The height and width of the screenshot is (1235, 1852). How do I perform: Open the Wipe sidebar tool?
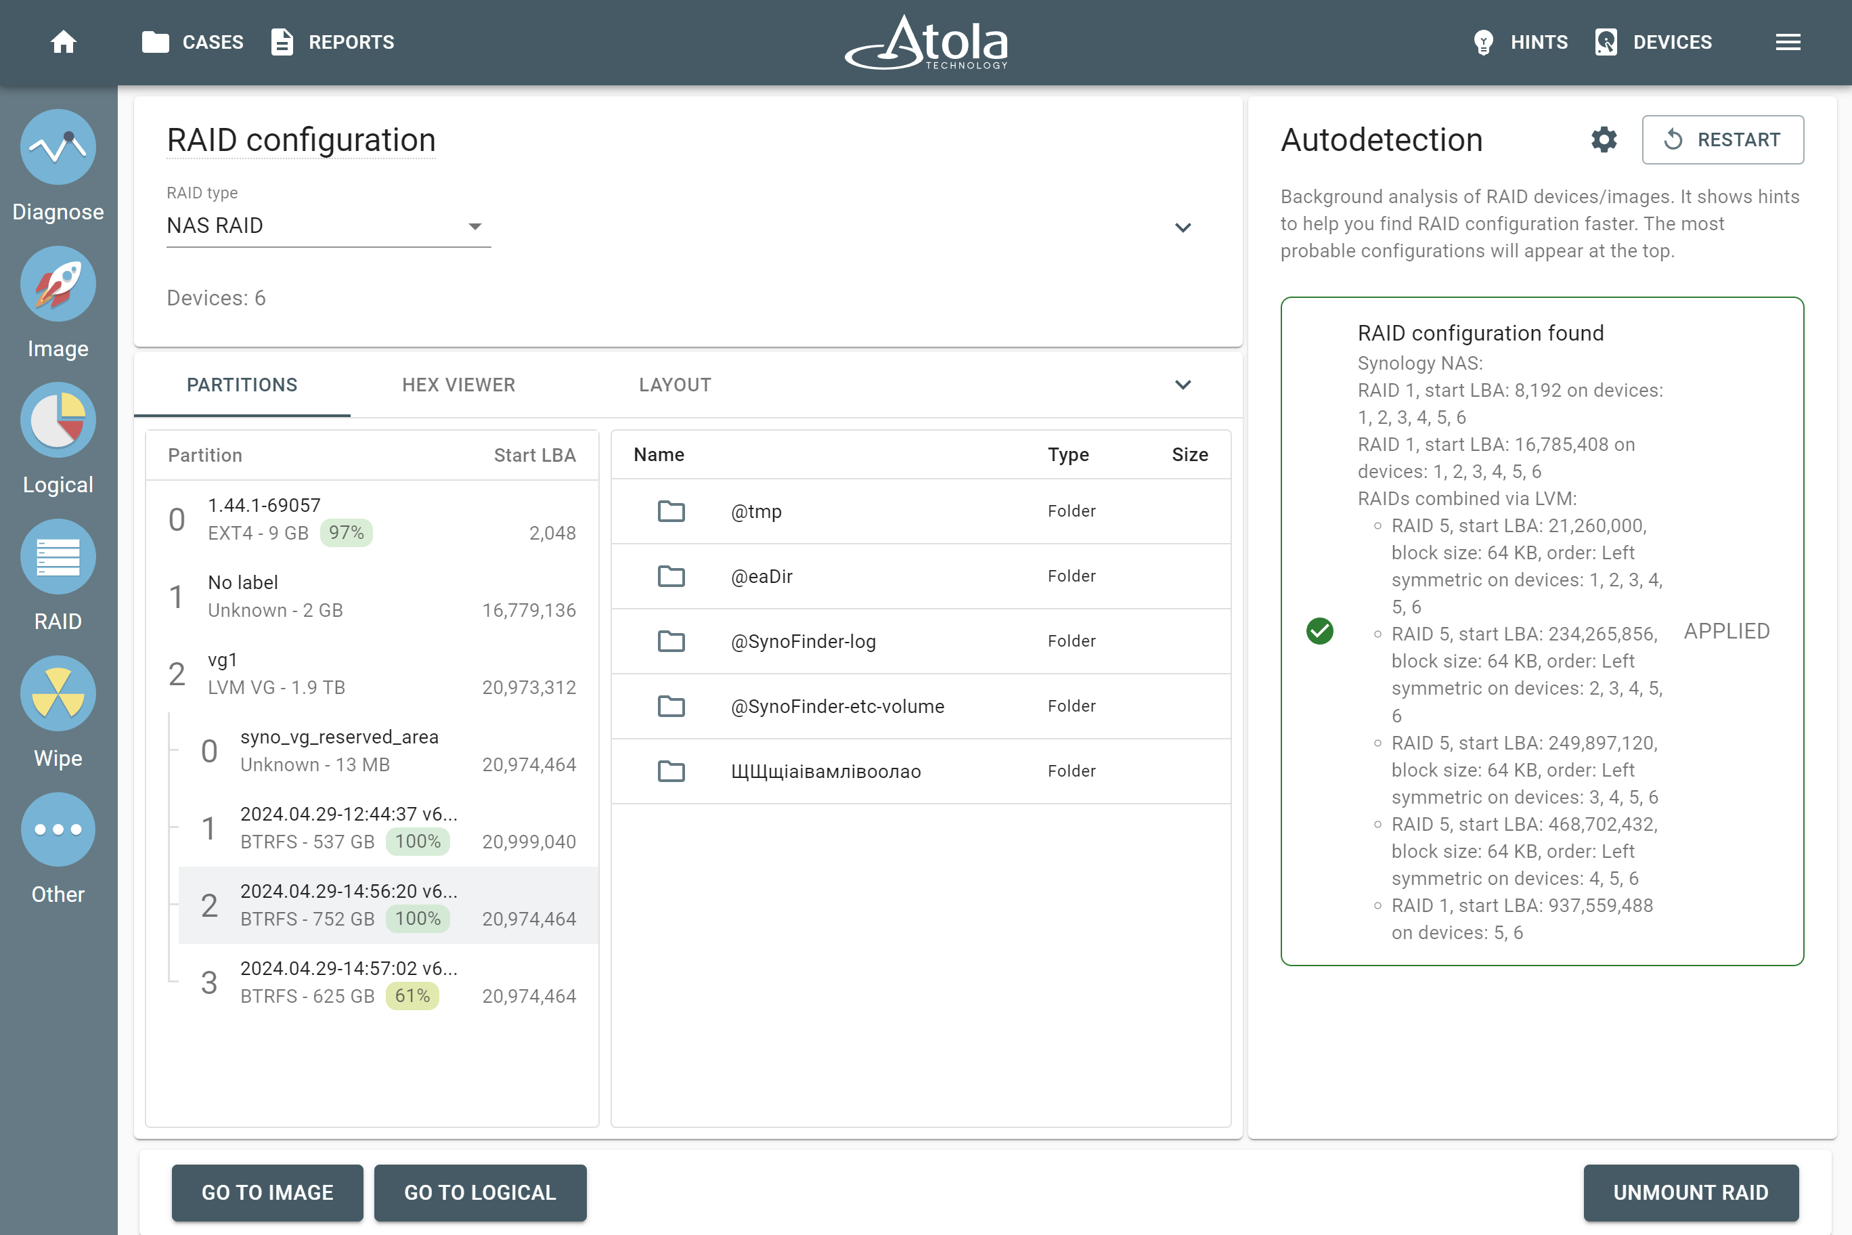click(58, 693)
